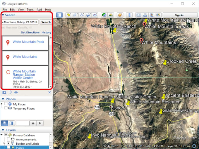Open Get Directions link
The width and height of the screenshot is (199, 149).
tap(30, 32)
